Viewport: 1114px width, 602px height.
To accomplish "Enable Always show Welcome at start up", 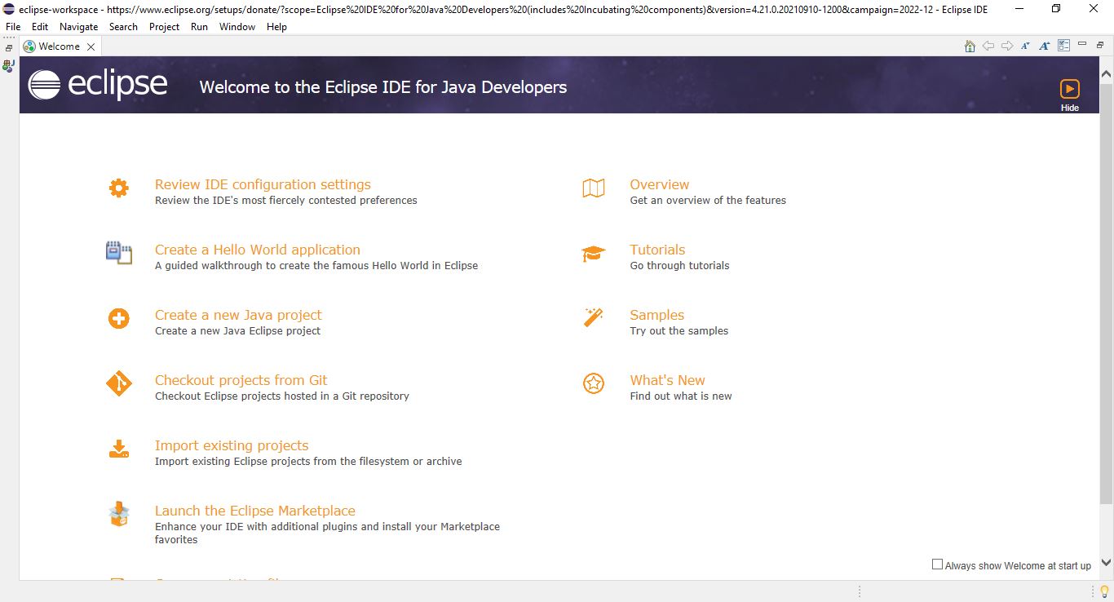I will pyautogui.click(x=937, y=564).
